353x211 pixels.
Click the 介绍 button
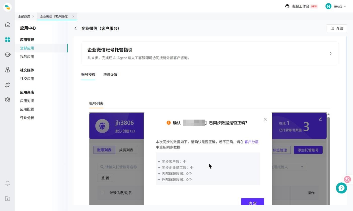337,28
